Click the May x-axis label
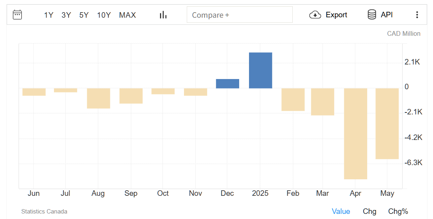The image size is (433, 219). (x=387, y=194)
